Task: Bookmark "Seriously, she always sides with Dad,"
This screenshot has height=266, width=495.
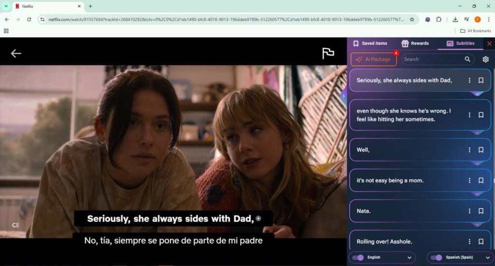Action: (481, 80)
